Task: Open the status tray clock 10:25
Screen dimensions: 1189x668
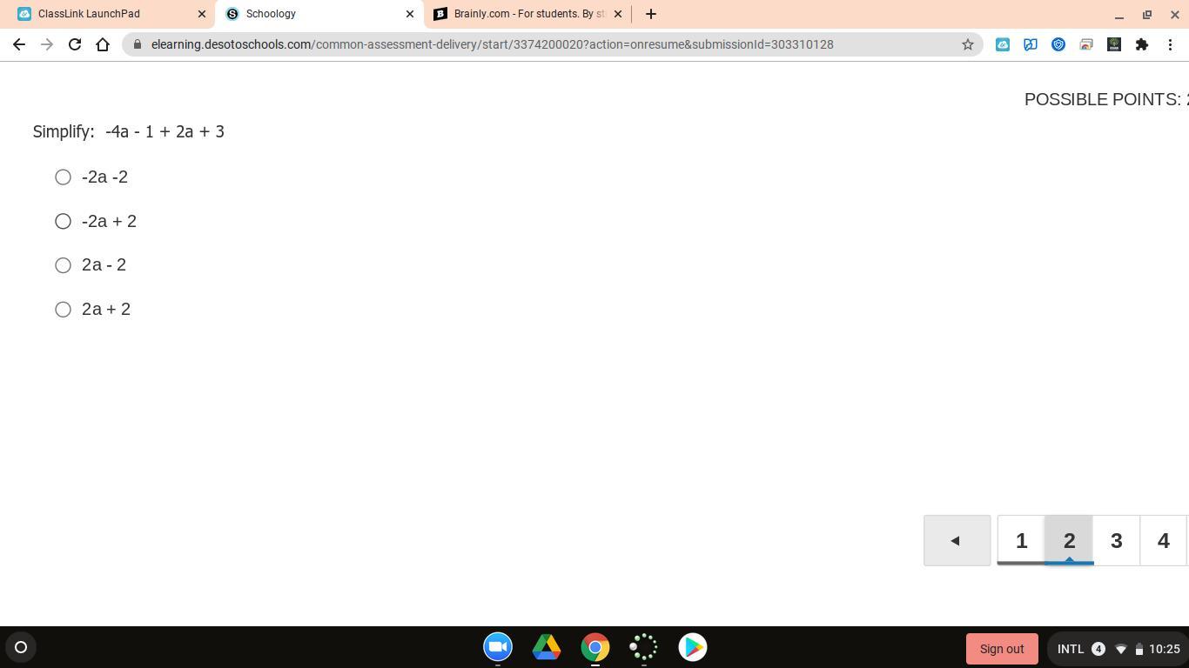Action: [x=1165, y=649]
